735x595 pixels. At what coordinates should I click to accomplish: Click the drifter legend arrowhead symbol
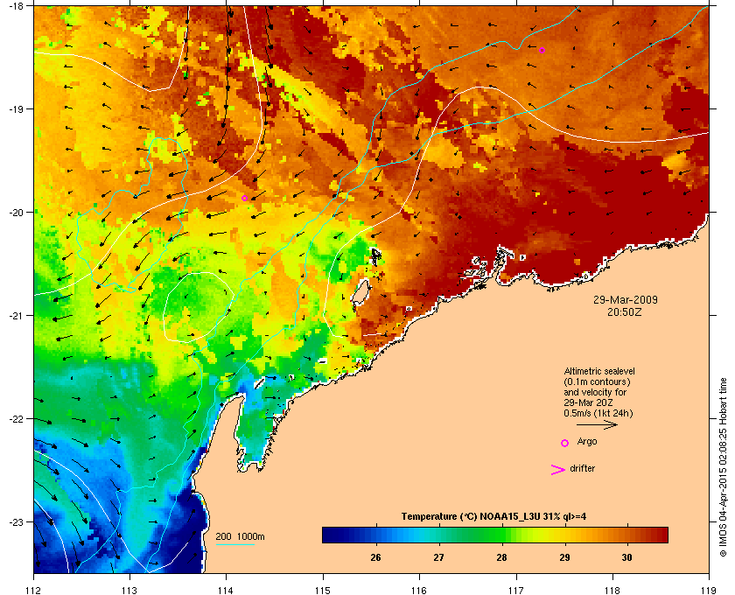(x=558, y=470)
